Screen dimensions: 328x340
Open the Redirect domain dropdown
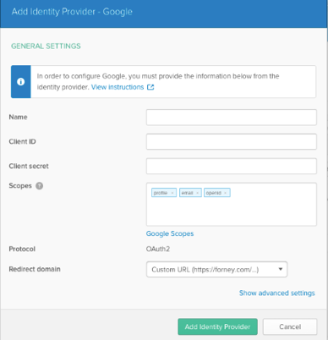click(216, 270)
